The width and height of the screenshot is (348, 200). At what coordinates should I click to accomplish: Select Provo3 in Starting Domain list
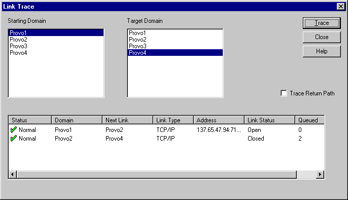coord(56,46)
